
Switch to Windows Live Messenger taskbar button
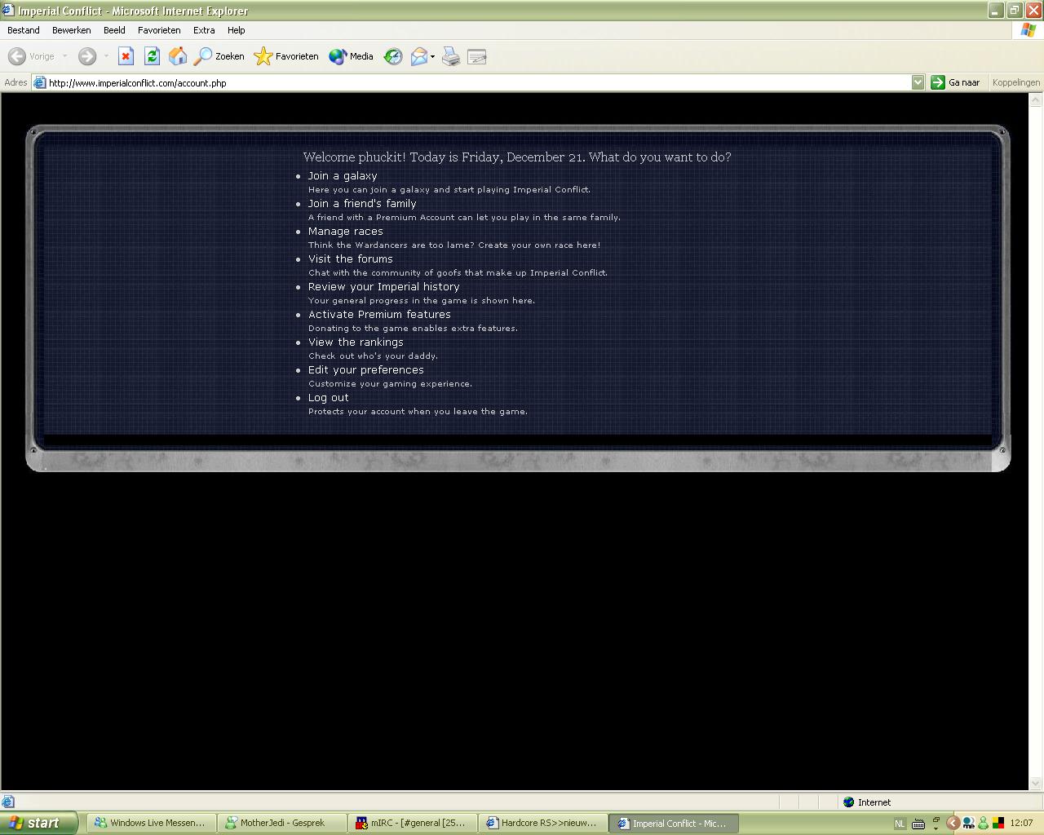150,824
